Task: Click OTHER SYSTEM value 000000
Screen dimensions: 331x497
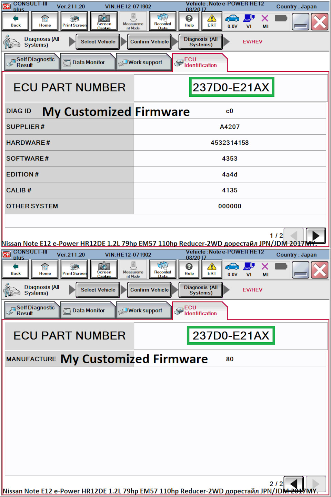Action: point(230,206)
